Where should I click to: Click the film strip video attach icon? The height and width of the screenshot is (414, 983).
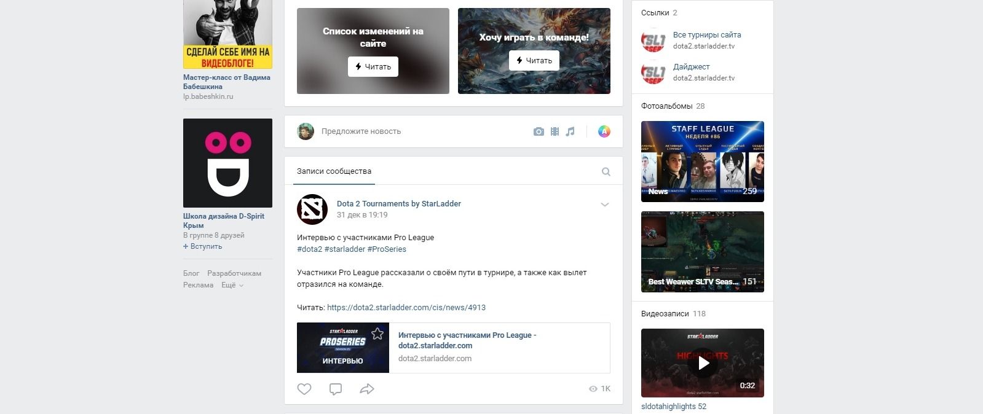point(555,131)
